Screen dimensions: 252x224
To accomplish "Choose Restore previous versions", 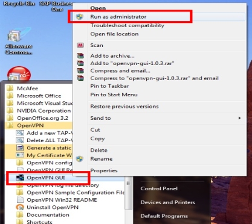I will click(124, 107).
